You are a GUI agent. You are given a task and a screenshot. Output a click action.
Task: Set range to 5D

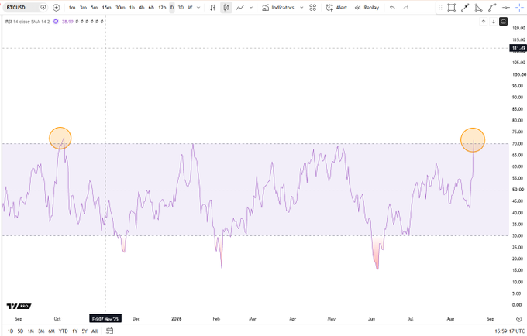pyautogui.click(x=20, y=331)
